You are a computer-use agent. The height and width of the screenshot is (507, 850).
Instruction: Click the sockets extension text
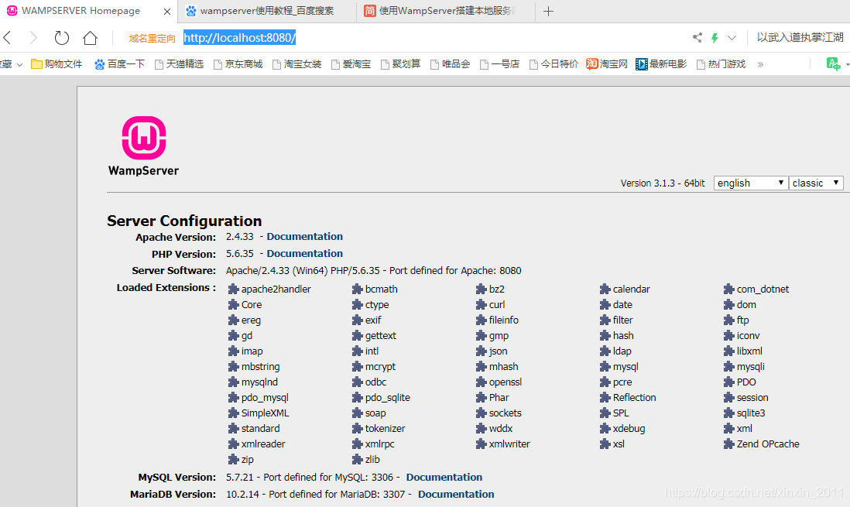click(x=506, y=413)
